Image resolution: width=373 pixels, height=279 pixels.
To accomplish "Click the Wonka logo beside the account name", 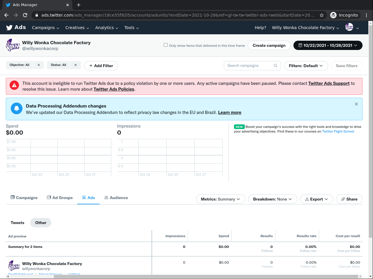I will point(13,45).
